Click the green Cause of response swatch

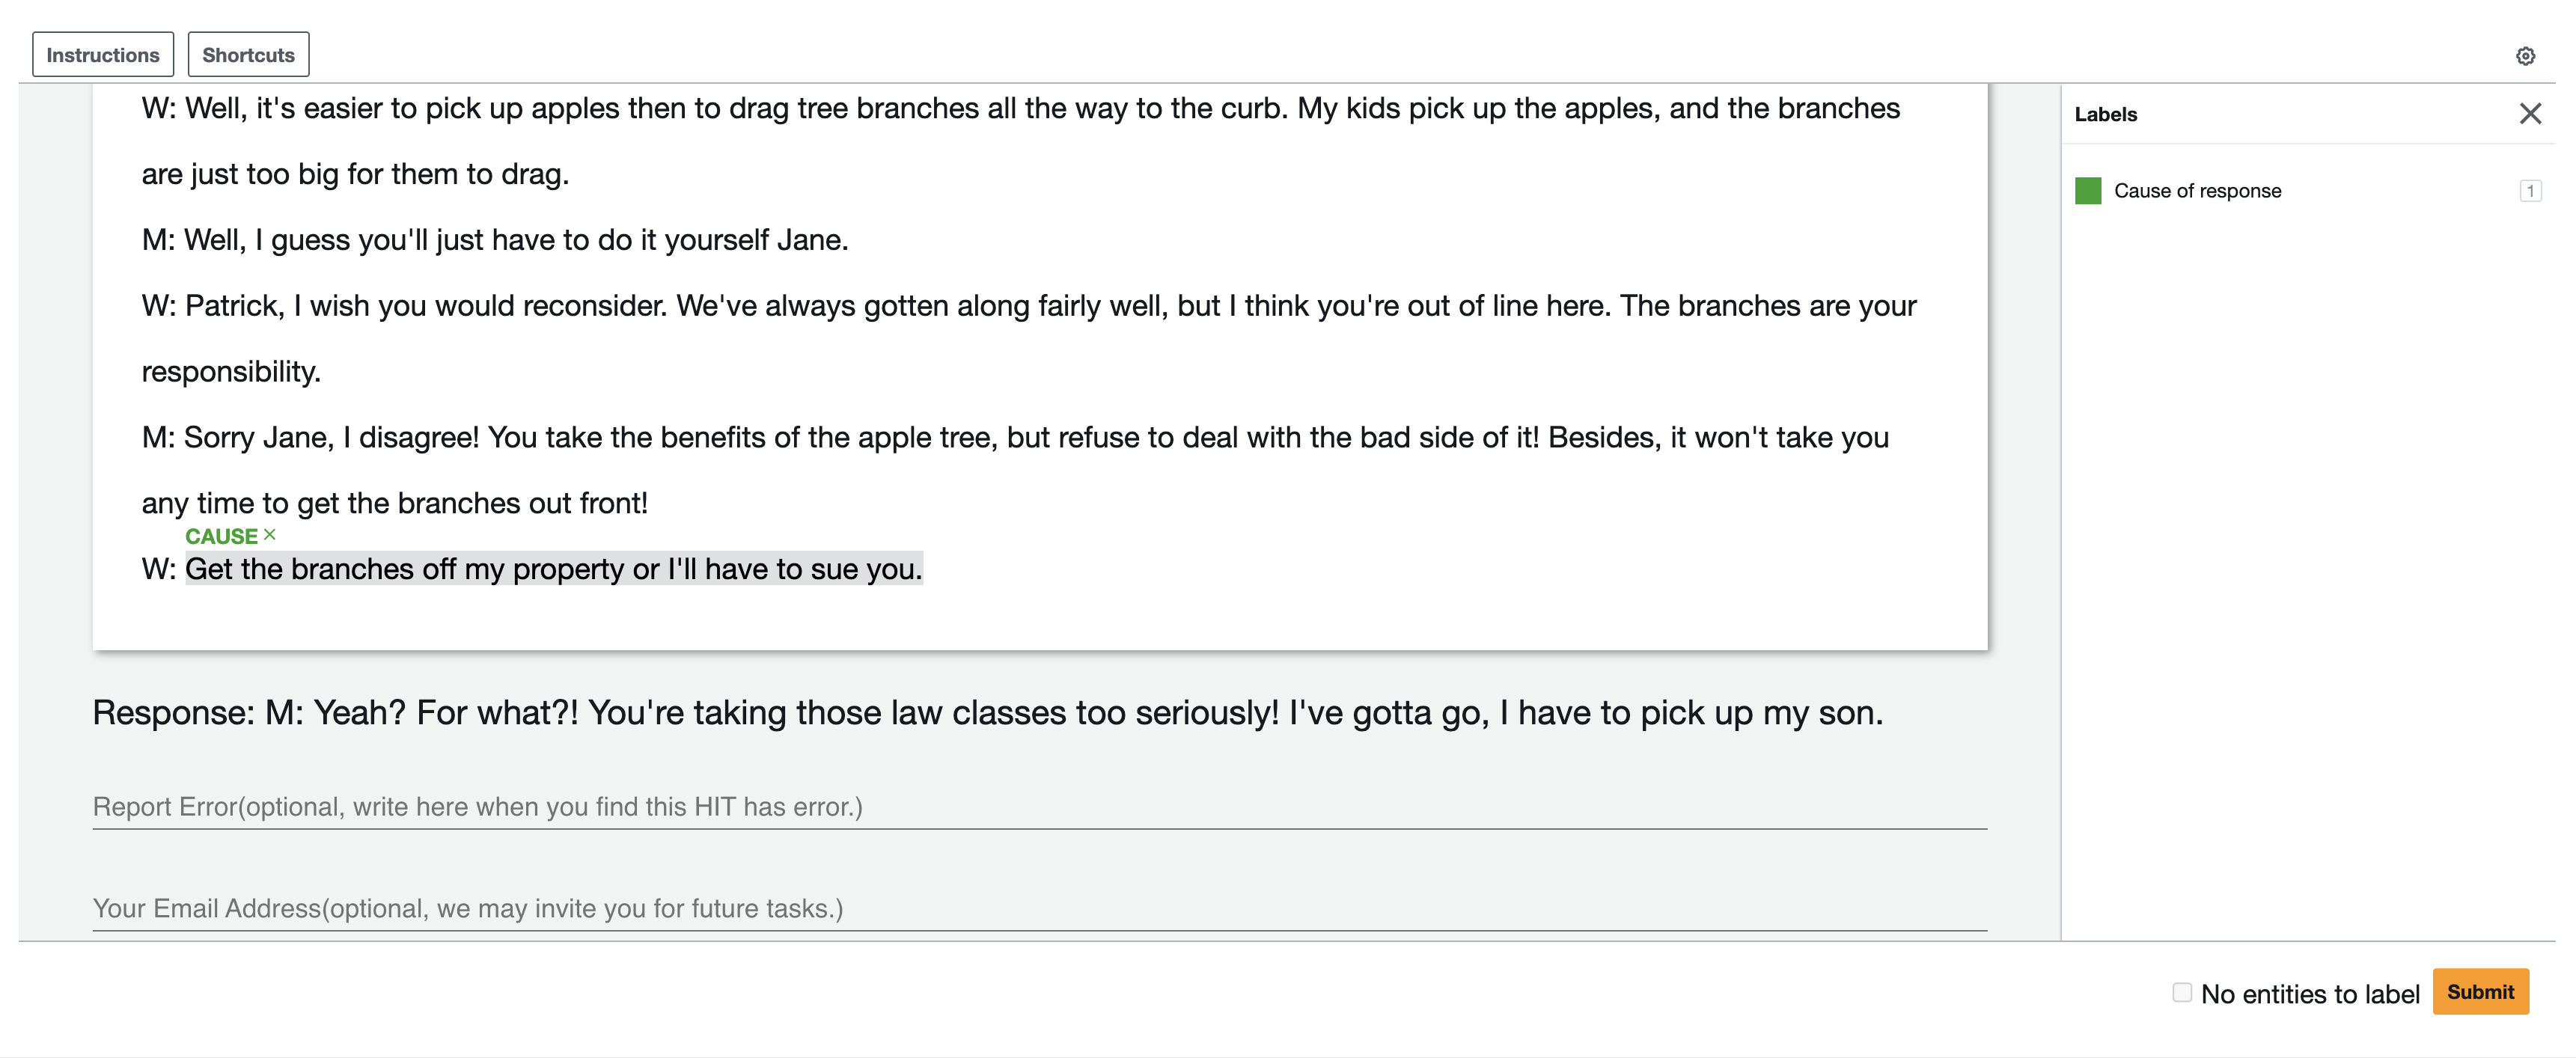pos(2088,191)
